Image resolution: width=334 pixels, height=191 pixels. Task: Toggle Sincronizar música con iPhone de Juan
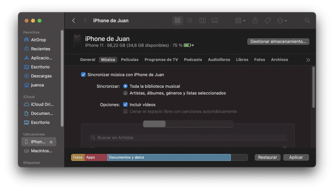(x=83, y=75)
